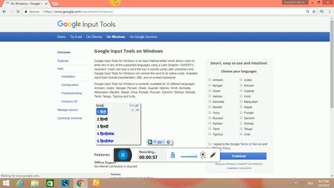Click the Google Input Tools logo
The height and width of the screenshot is (188, 334).
click(86, 25)
